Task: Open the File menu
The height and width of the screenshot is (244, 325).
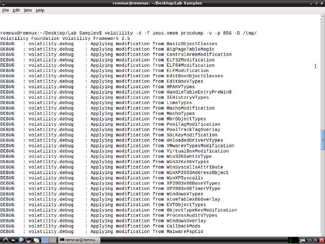Action: click(6, 10)
